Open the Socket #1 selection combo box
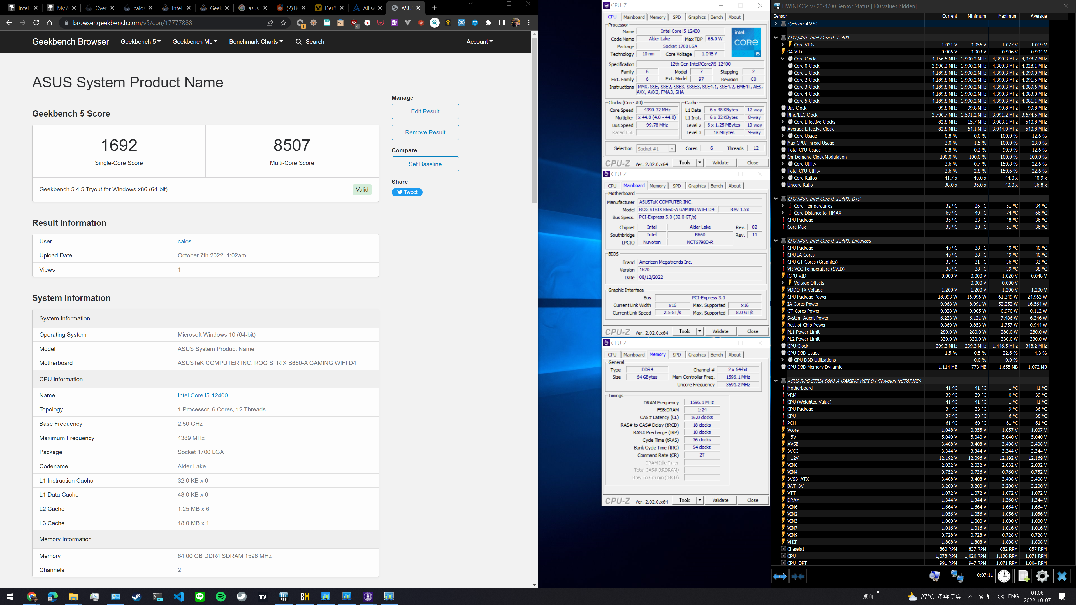The height and width of the screenshot is (605, 1076). click(655, 149)
